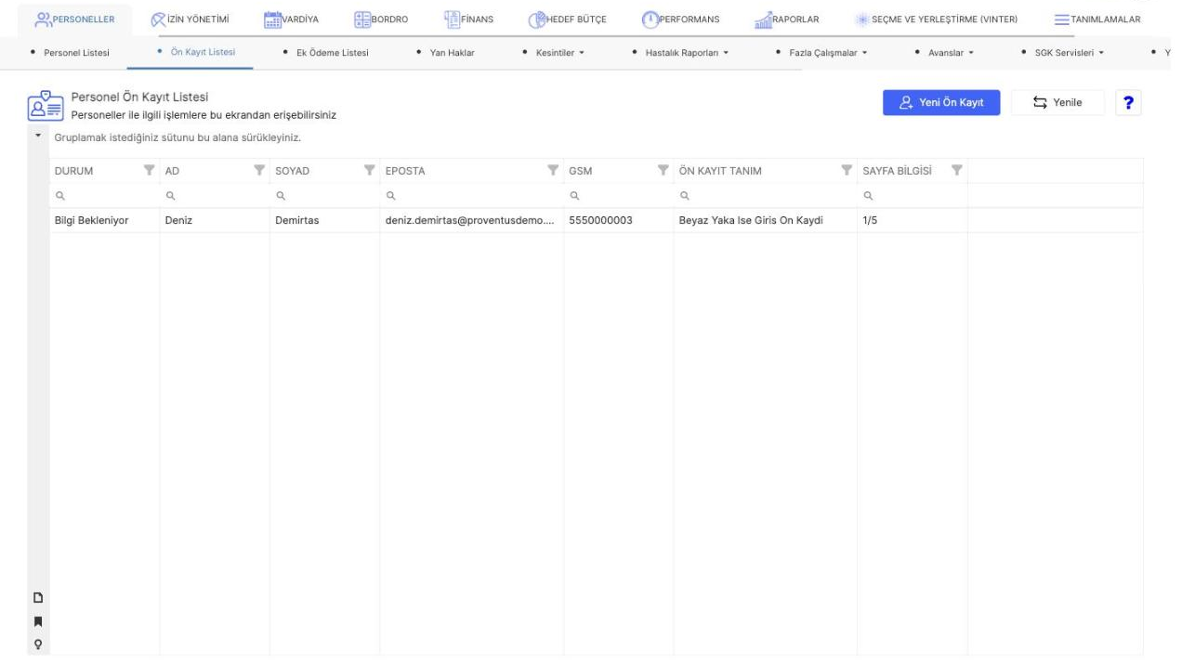Open the BORDRO menu
The width and height of the screenshot is (1182, 664).
[x=382, y=20]
